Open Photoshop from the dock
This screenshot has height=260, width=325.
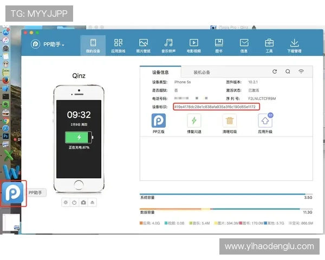pyautogui.click(x=5, y=136)
